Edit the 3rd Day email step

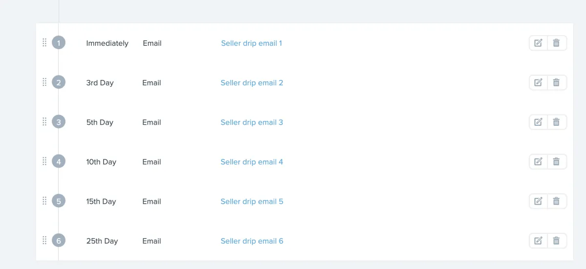pos(538,82)
